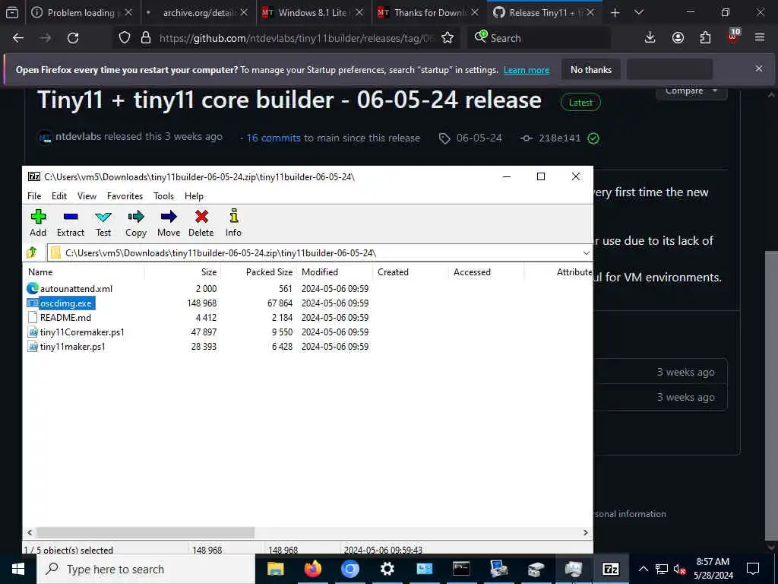The image size is (778, 584).
Task: Open the Compare dropdown on GitHub
Action: tap(691, 91)
